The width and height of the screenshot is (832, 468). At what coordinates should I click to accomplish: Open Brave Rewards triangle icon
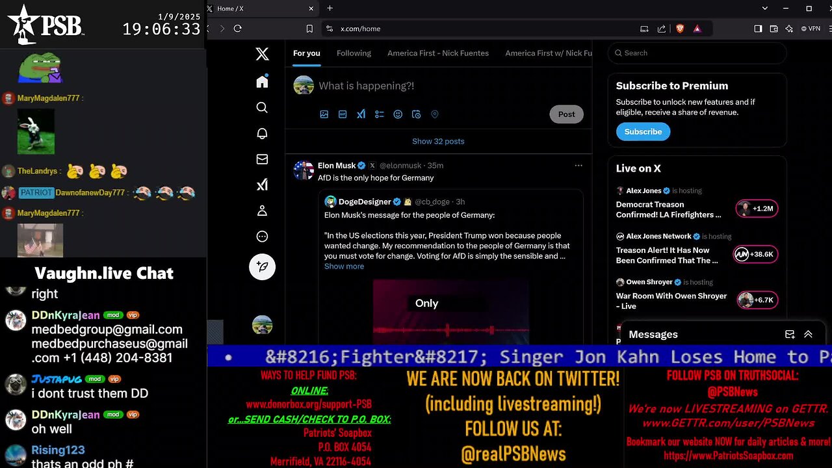tap(697, 29)
